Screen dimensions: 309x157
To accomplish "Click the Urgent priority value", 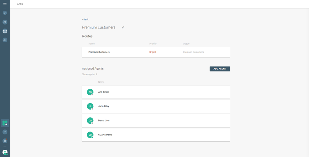I will [x=153, y=52].
